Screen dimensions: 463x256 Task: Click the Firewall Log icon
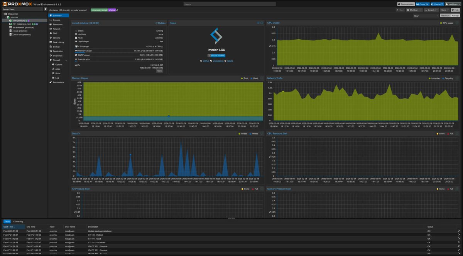tap(53, 78)
